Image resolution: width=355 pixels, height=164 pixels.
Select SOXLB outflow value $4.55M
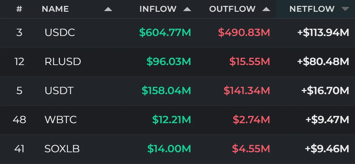[251, 149]
